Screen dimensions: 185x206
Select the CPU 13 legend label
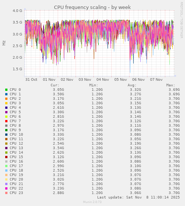[x=16, y=148]
